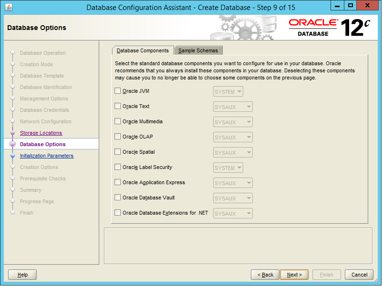This screenshot has width=383, height=287.
Task: Click the Database Operation step
Action: [43, 53]
